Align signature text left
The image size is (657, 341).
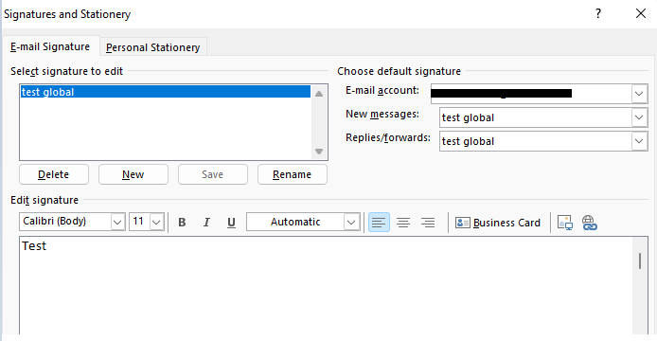click(379, 223)
